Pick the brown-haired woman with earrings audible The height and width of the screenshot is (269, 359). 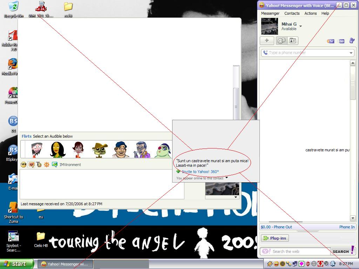pos(78,150)
